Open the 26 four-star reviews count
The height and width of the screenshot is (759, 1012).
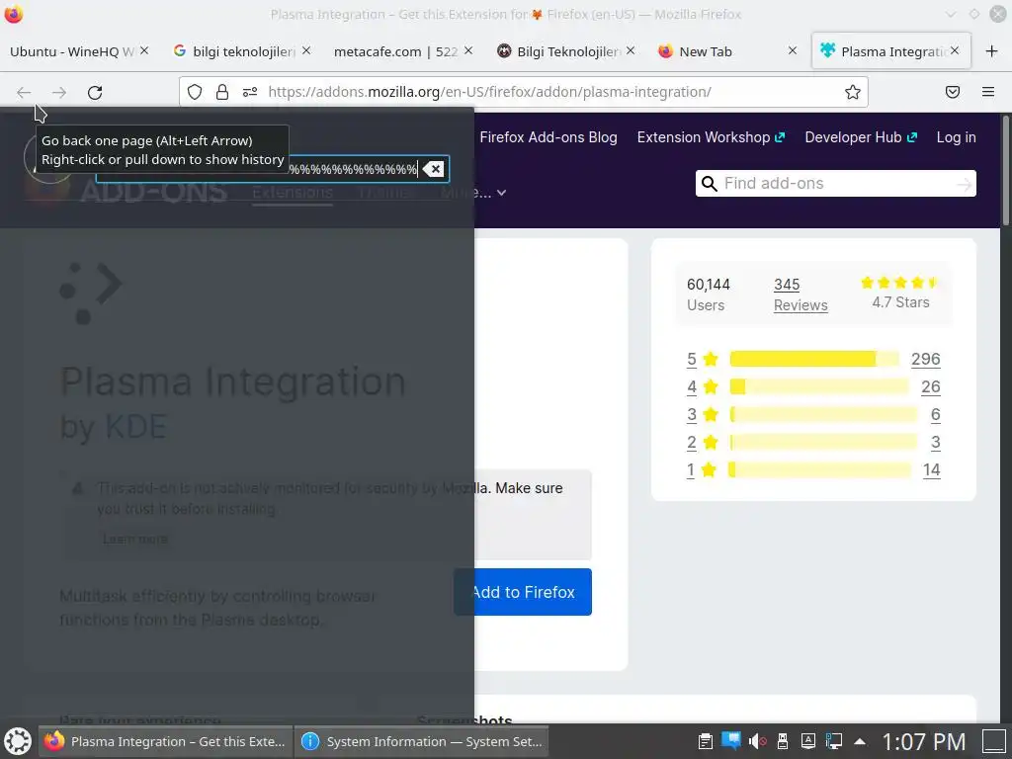click(930, 386)
